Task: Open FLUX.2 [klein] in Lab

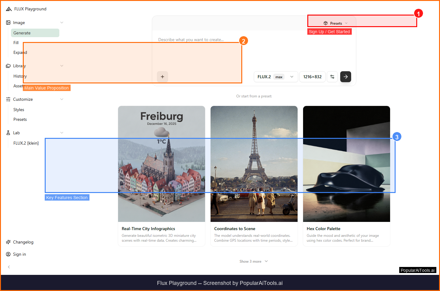Action: (26, 143)
